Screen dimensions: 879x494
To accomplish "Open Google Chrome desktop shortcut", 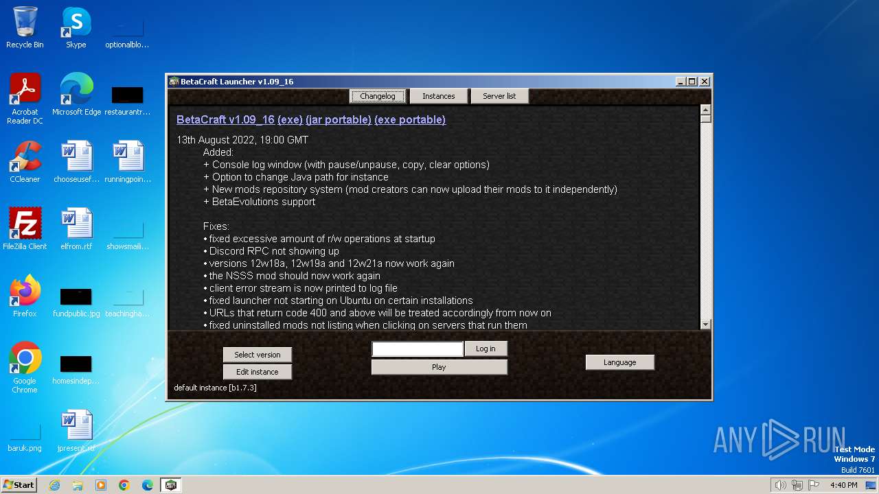I will coord(25,368).
